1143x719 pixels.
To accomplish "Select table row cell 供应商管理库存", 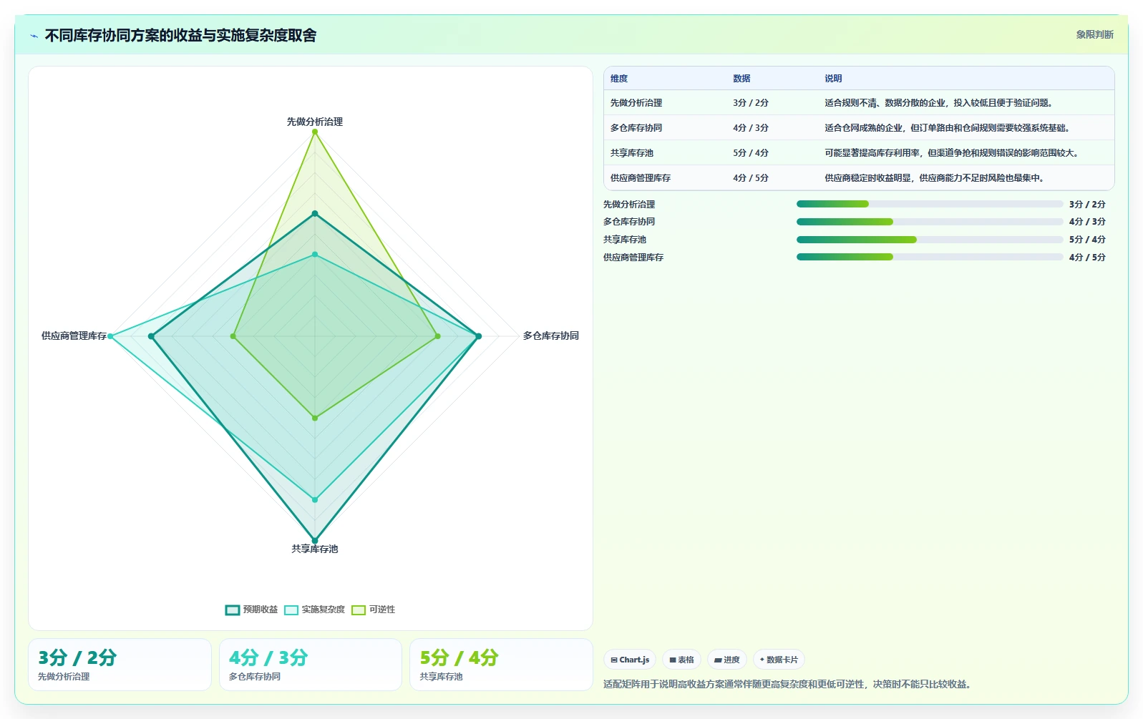I will click(641, 178).
